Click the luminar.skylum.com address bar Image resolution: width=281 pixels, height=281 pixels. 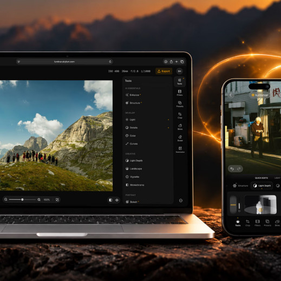tap(64, 62)
